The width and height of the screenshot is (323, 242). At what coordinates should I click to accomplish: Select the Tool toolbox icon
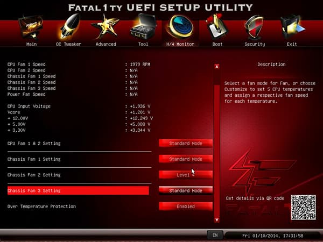coord(143,27)
